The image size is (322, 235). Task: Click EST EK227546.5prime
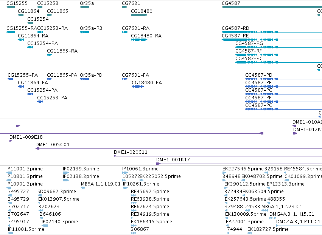(224, 173)
